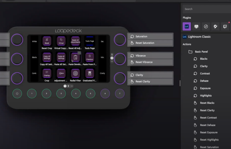Switch to dial page 1
The height and width of the screenshot is (149, 231).
click(x=112, y=55)
